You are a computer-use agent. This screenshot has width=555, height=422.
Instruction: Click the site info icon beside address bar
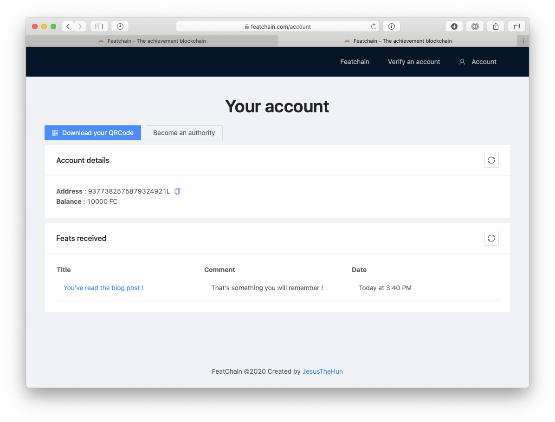click(x=392, y=26)
